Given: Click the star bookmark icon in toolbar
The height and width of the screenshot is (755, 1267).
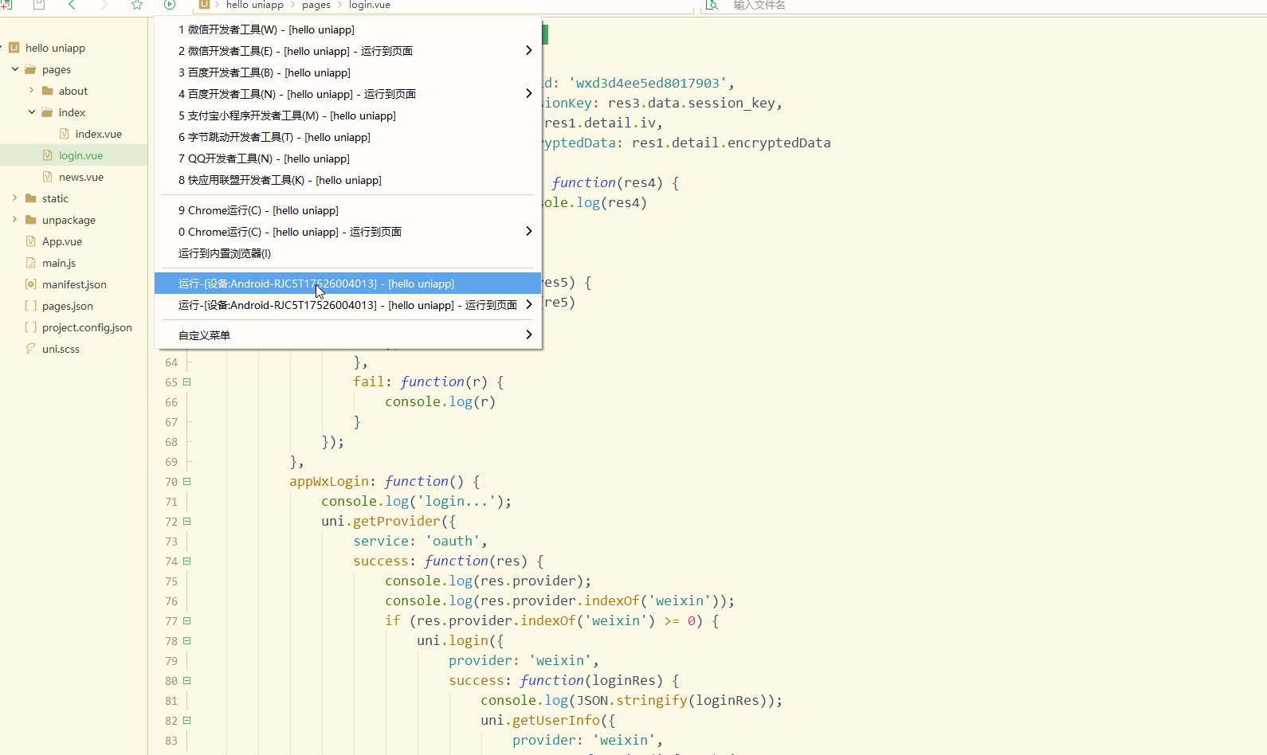Looking at the screenshot, I should tap(137, 5).
